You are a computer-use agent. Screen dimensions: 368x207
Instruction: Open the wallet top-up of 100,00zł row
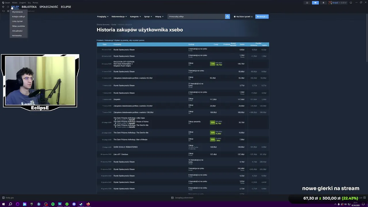[183, 112]
